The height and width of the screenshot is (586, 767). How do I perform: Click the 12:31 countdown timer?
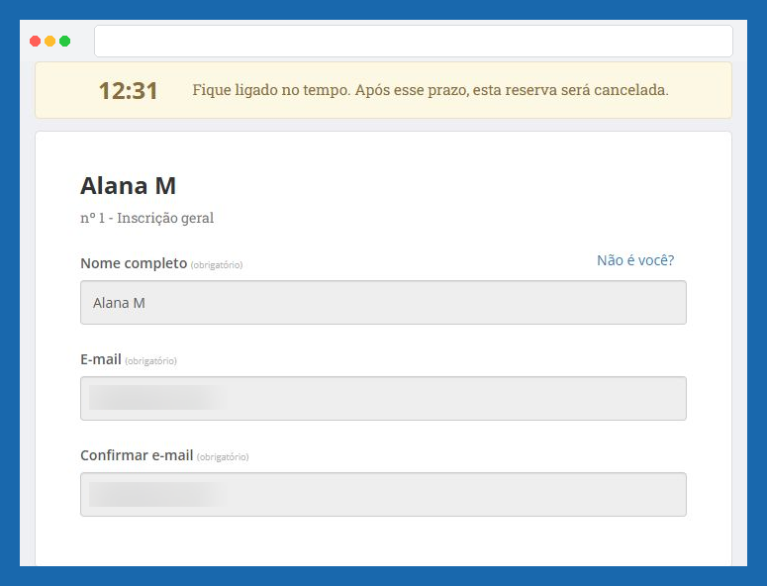click(128, 91)
